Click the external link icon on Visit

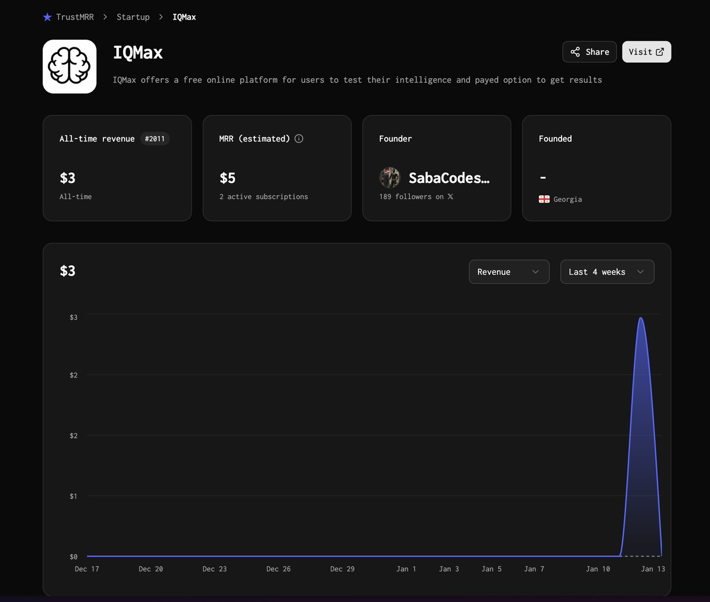660,52
